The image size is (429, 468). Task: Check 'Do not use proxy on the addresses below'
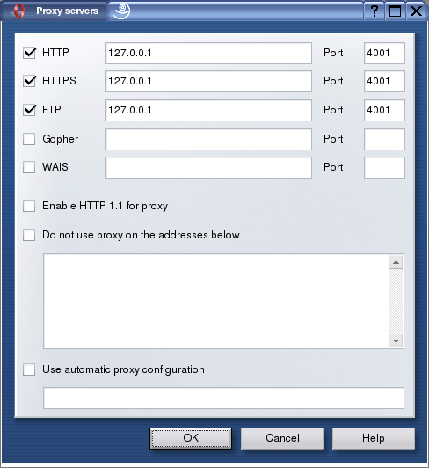pyautogui.click(x=29, y=235)
